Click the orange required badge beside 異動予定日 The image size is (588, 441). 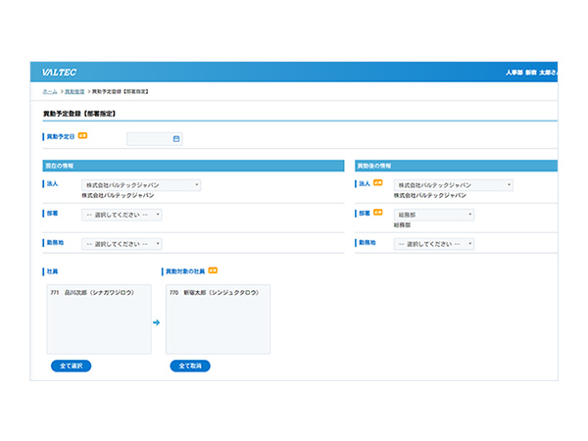82,136
